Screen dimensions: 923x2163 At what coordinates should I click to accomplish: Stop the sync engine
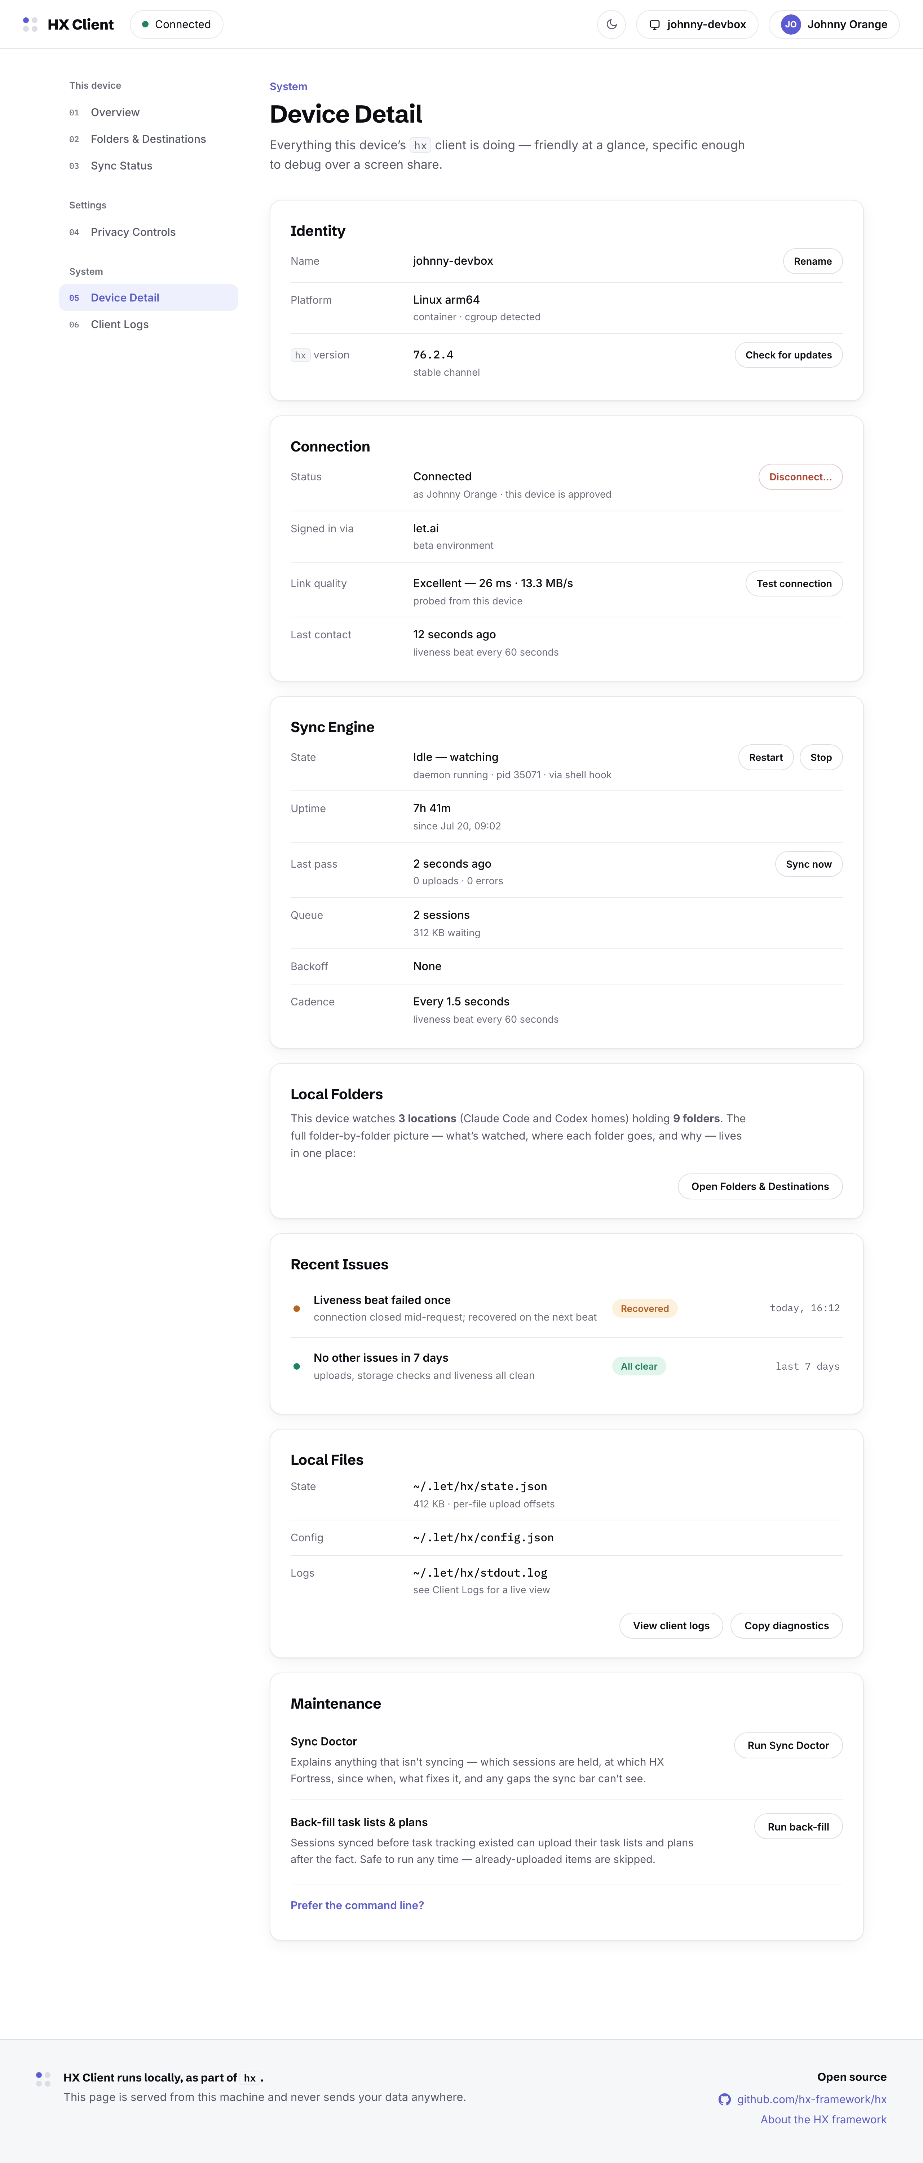tap(821, 757)
